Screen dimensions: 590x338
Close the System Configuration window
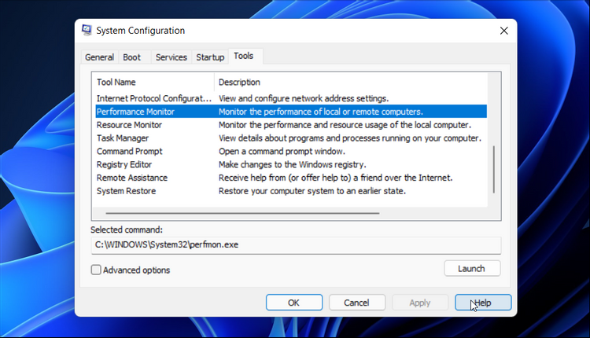(503, 31)
